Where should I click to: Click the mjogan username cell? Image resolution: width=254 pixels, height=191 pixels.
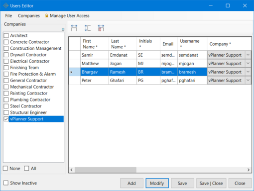pyautogui.click(x=192, y=64)
